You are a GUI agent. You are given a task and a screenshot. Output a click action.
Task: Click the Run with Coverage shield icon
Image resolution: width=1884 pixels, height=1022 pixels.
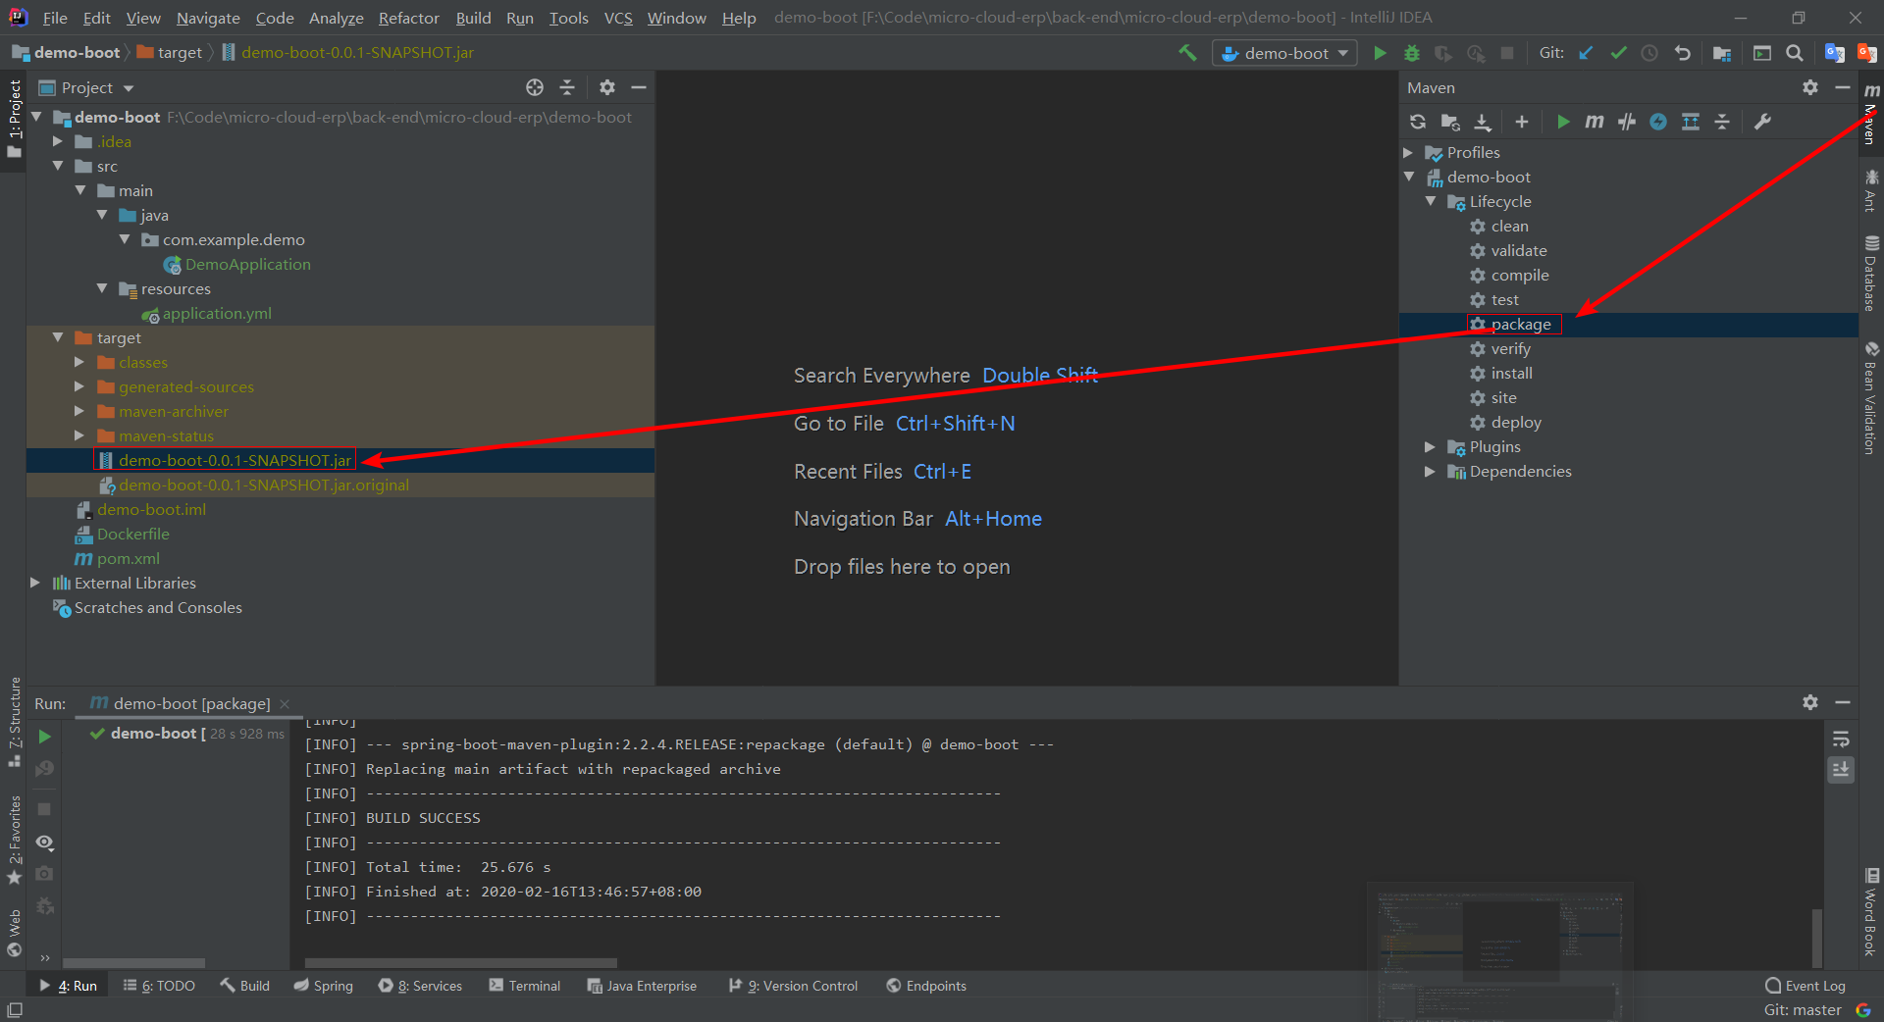pyautogui.click(x=1443, y=53)
